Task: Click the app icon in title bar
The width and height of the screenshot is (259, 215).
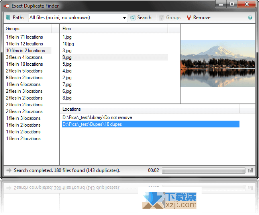Action: point(6,6)
